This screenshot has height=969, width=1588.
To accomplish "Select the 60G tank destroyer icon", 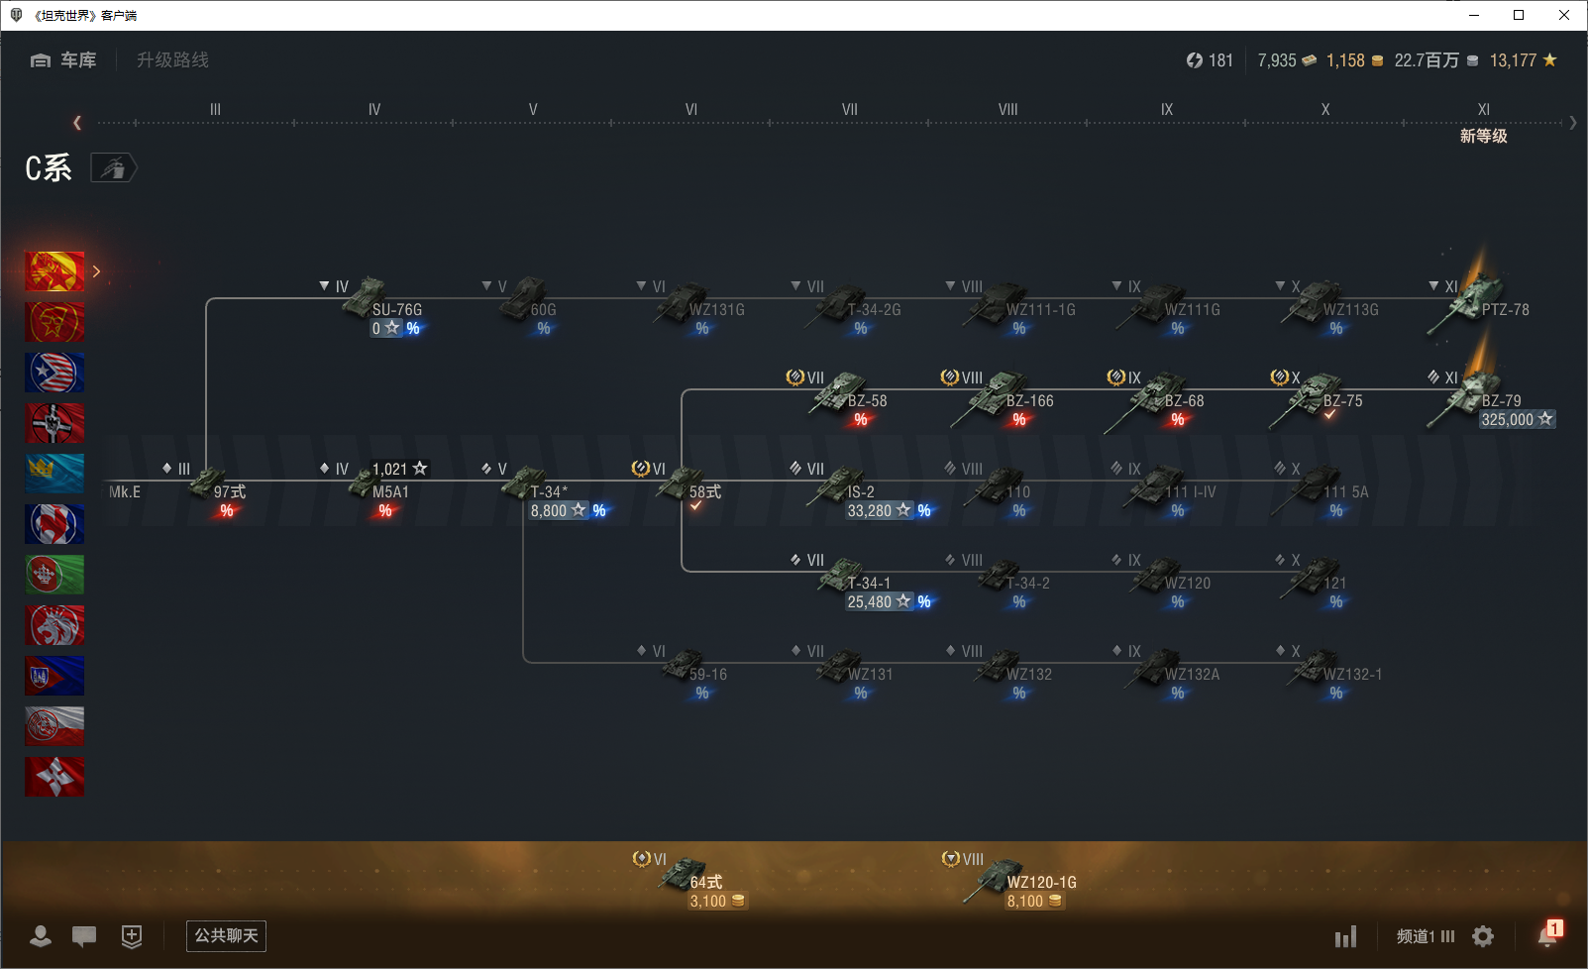I will click(522, 298).
